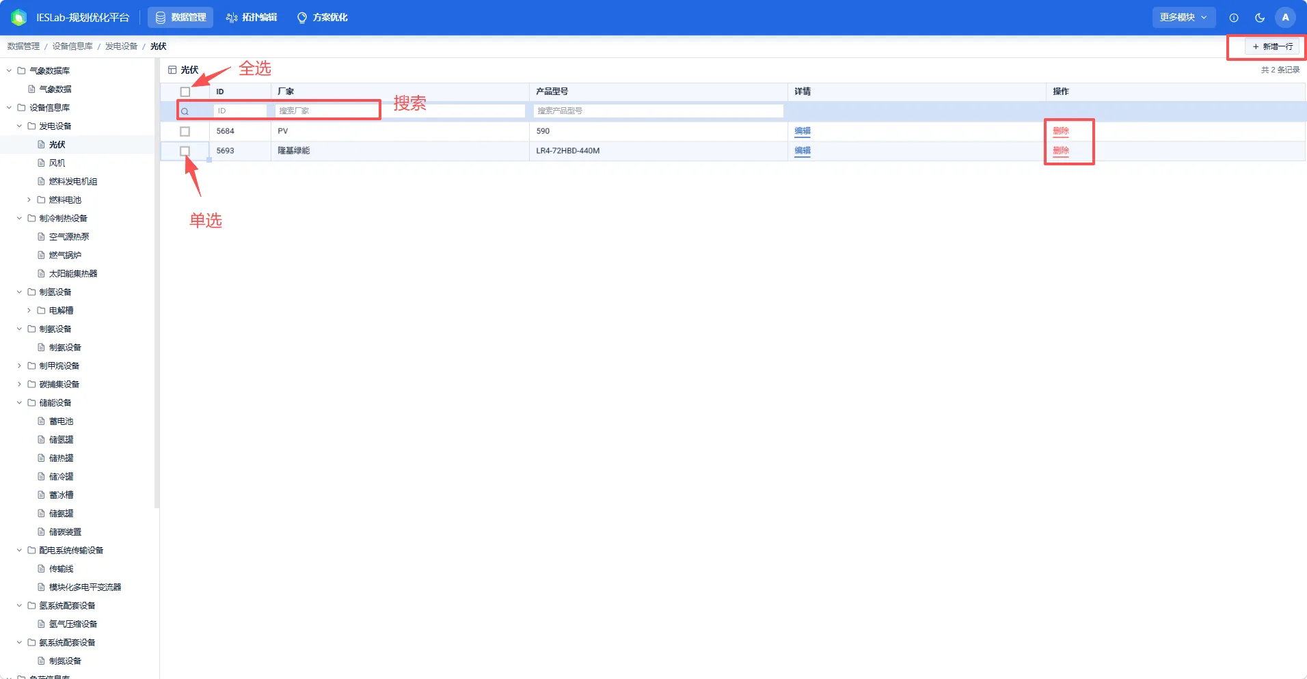The height and width of the screenshot is (679, 1307).
Task: Click the file icon beside 储冷罐
Action: click(x=41, y=476)
